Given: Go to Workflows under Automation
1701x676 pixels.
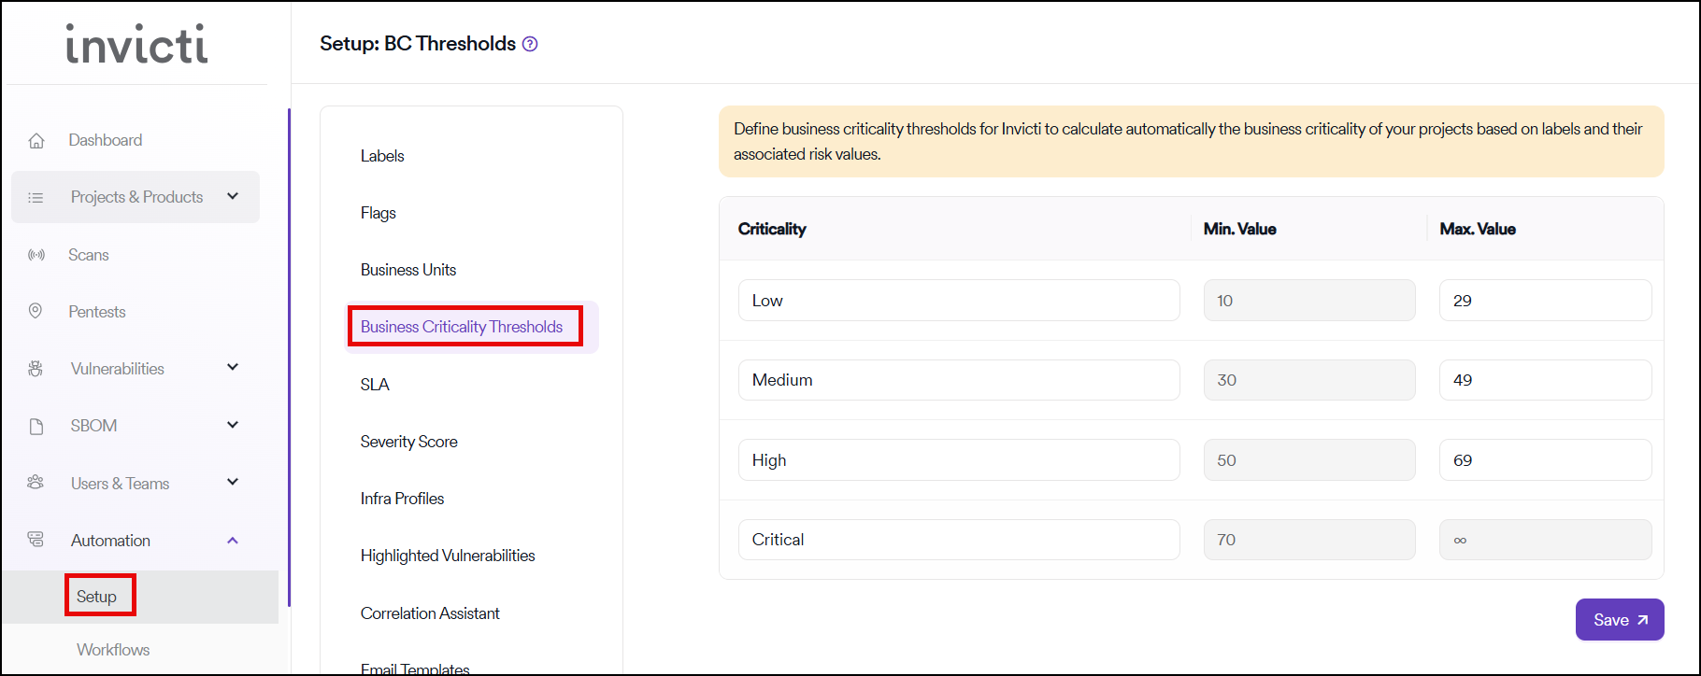Looking at the screenshot, I should 113,650.
